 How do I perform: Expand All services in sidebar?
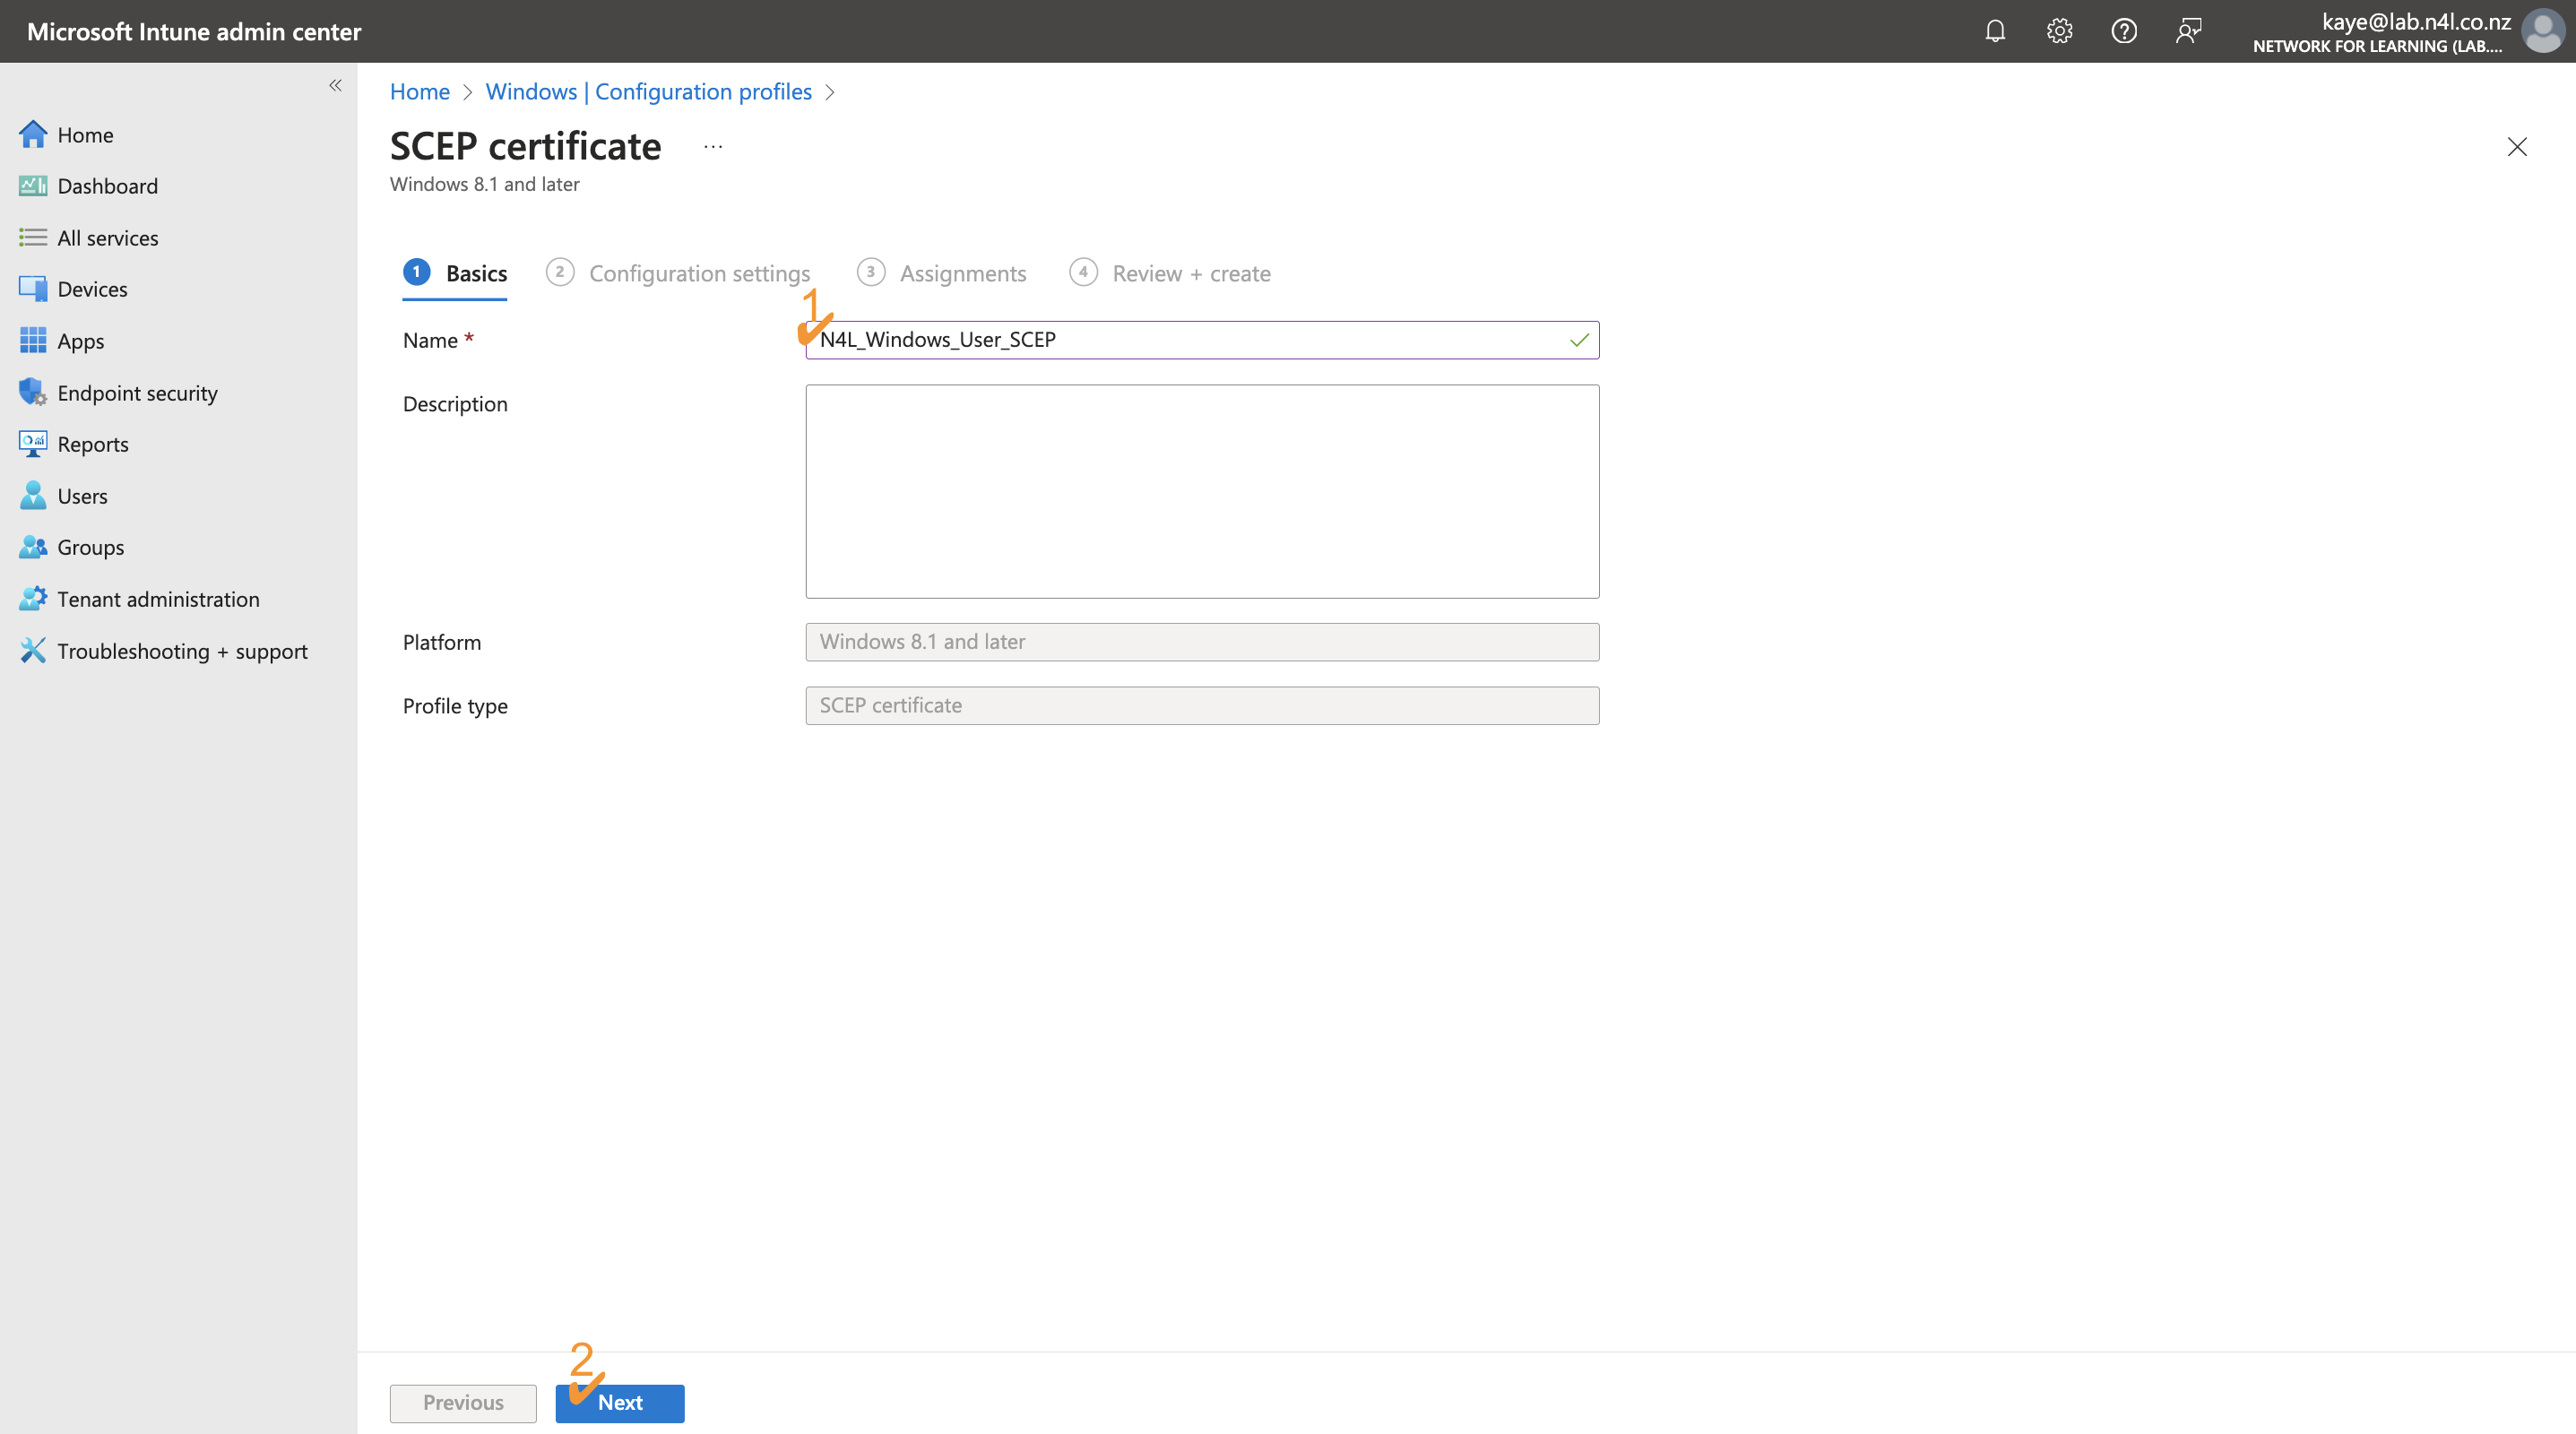[x=108, y=237]
